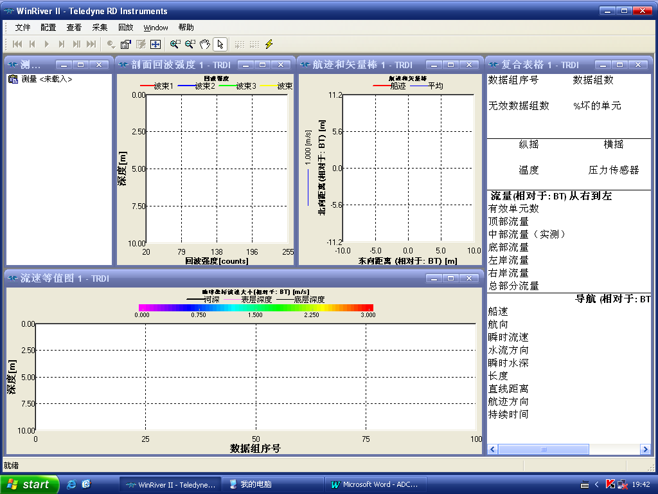Select the arrow pointer tool
The height and width of the screenshot is (494, 658).
tap(220, 44)
